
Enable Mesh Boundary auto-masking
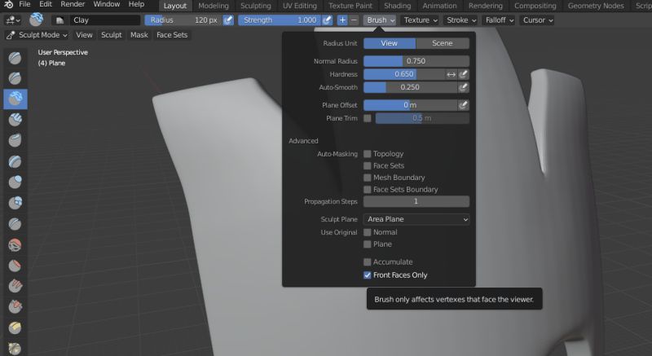click(368, 178)
